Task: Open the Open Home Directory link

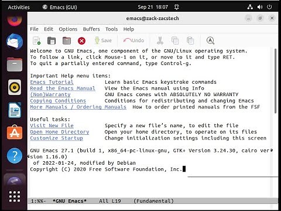Action: (60, 132)
